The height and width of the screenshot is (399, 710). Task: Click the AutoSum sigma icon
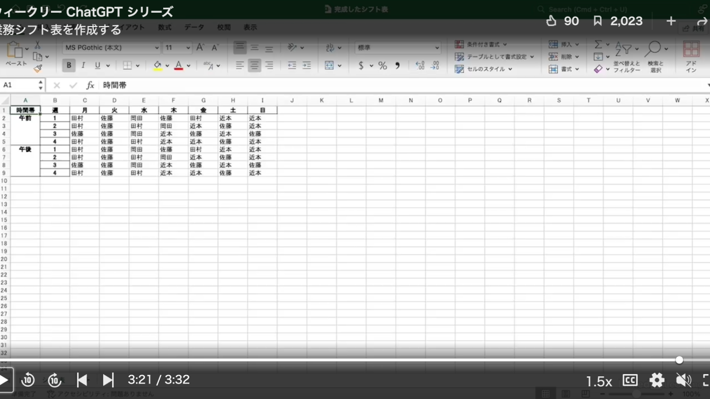[598, 44]
